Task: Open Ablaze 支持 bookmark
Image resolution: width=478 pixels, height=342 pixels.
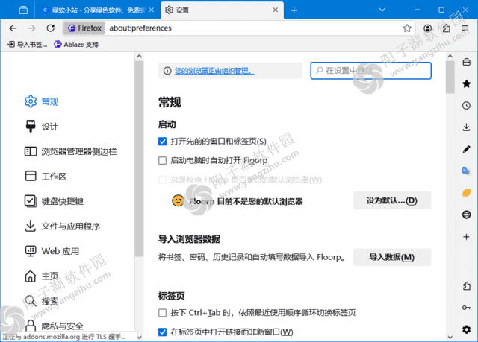Action: click(x=76, y=45)
